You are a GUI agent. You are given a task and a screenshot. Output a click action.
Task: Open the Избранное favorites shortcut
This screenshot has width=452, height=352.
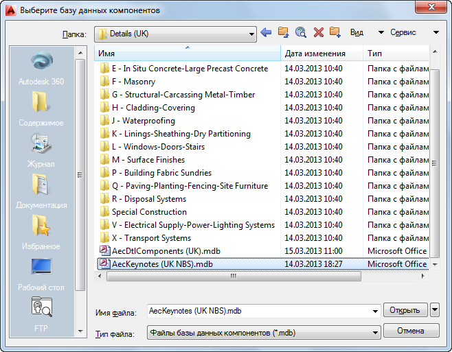[41, 233]
